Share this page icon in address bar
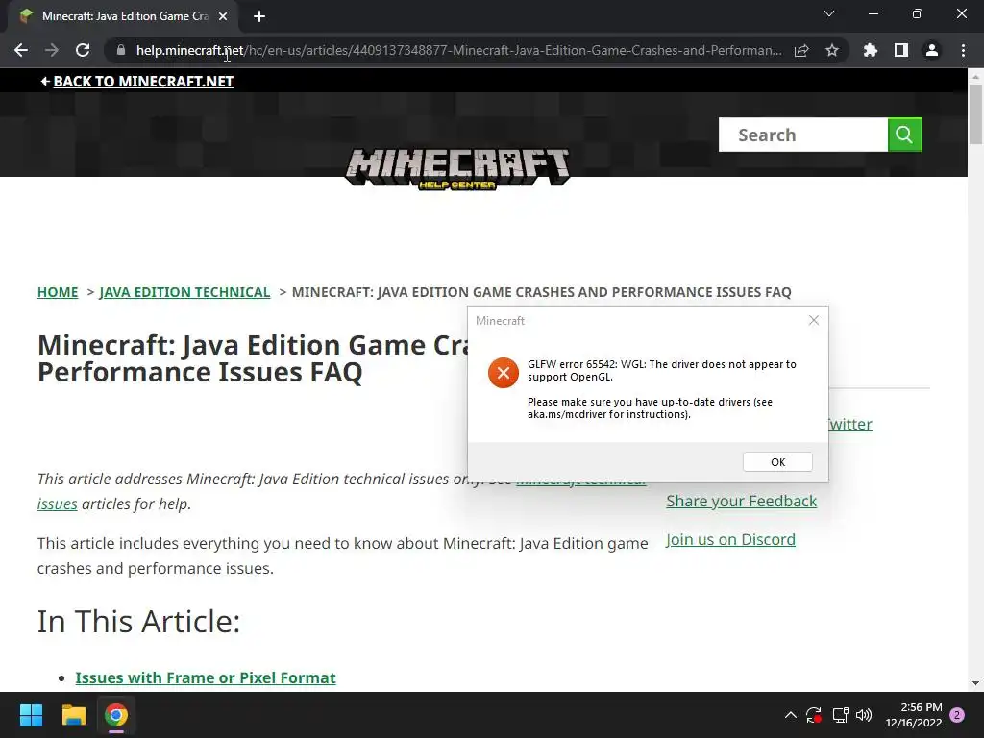 (801, 50)
